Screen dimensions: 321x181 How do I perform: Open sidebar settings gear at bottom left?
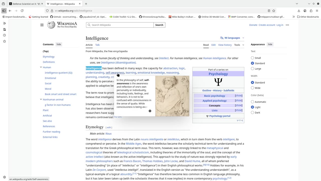(5, 177)
